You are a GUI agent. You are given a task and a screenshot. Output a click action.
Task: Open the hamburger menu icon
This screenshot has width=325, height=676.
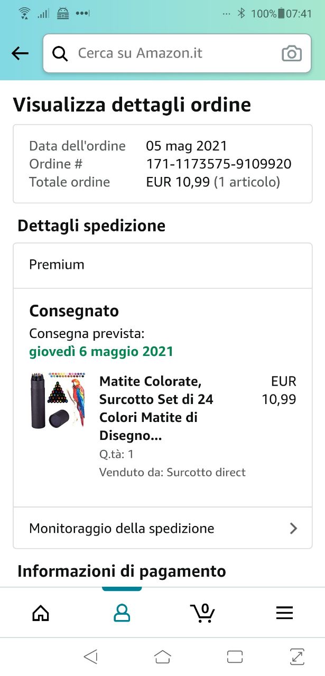(x=284, y=613)
